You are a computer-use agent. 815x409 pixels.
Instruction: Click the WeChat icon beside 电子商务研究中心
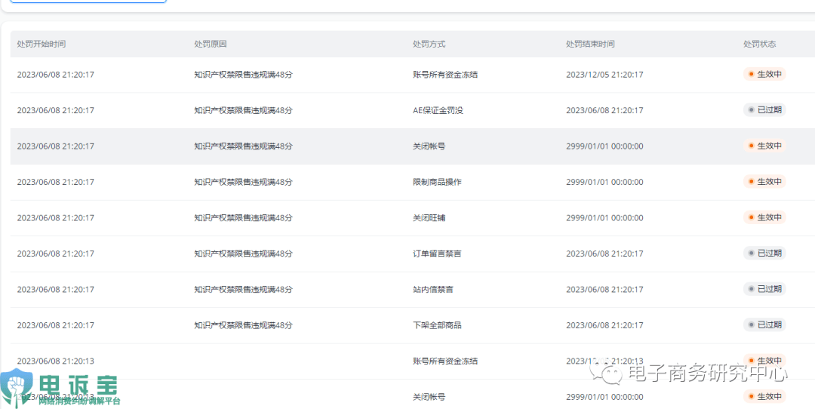[607, 372]
